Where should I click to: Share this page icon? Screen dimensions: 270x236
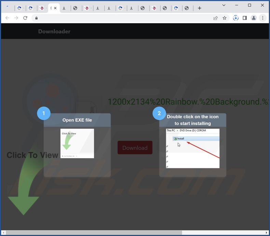pyautogui.click(x=215, y=18)
